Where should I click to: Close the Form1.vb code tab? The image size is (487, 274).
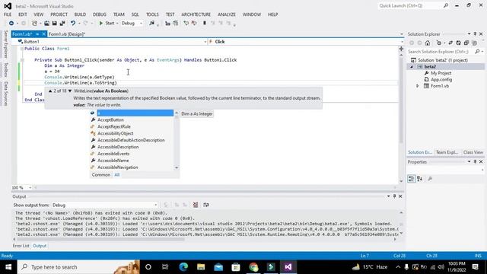click(x=44, y=34)
